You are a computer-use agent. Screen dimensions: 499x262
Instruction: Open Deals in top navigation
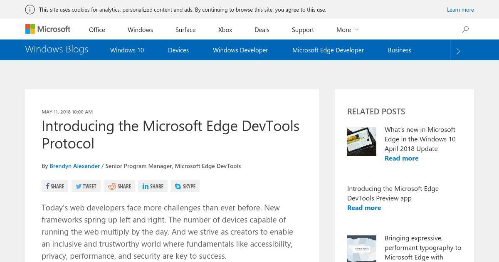coord(262,30)
